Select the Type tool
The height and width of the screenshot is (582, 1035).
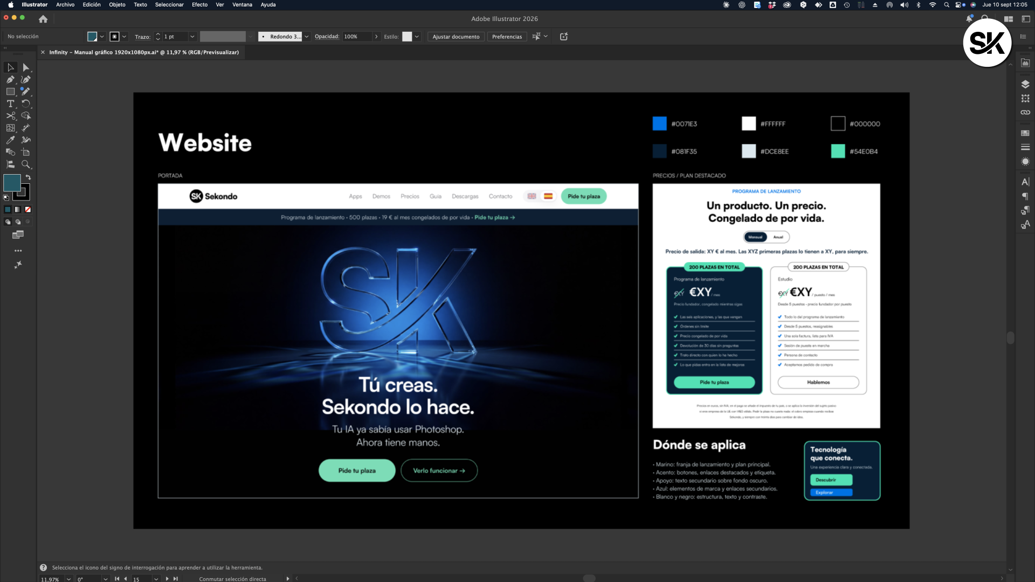click(x=10, y=103)
